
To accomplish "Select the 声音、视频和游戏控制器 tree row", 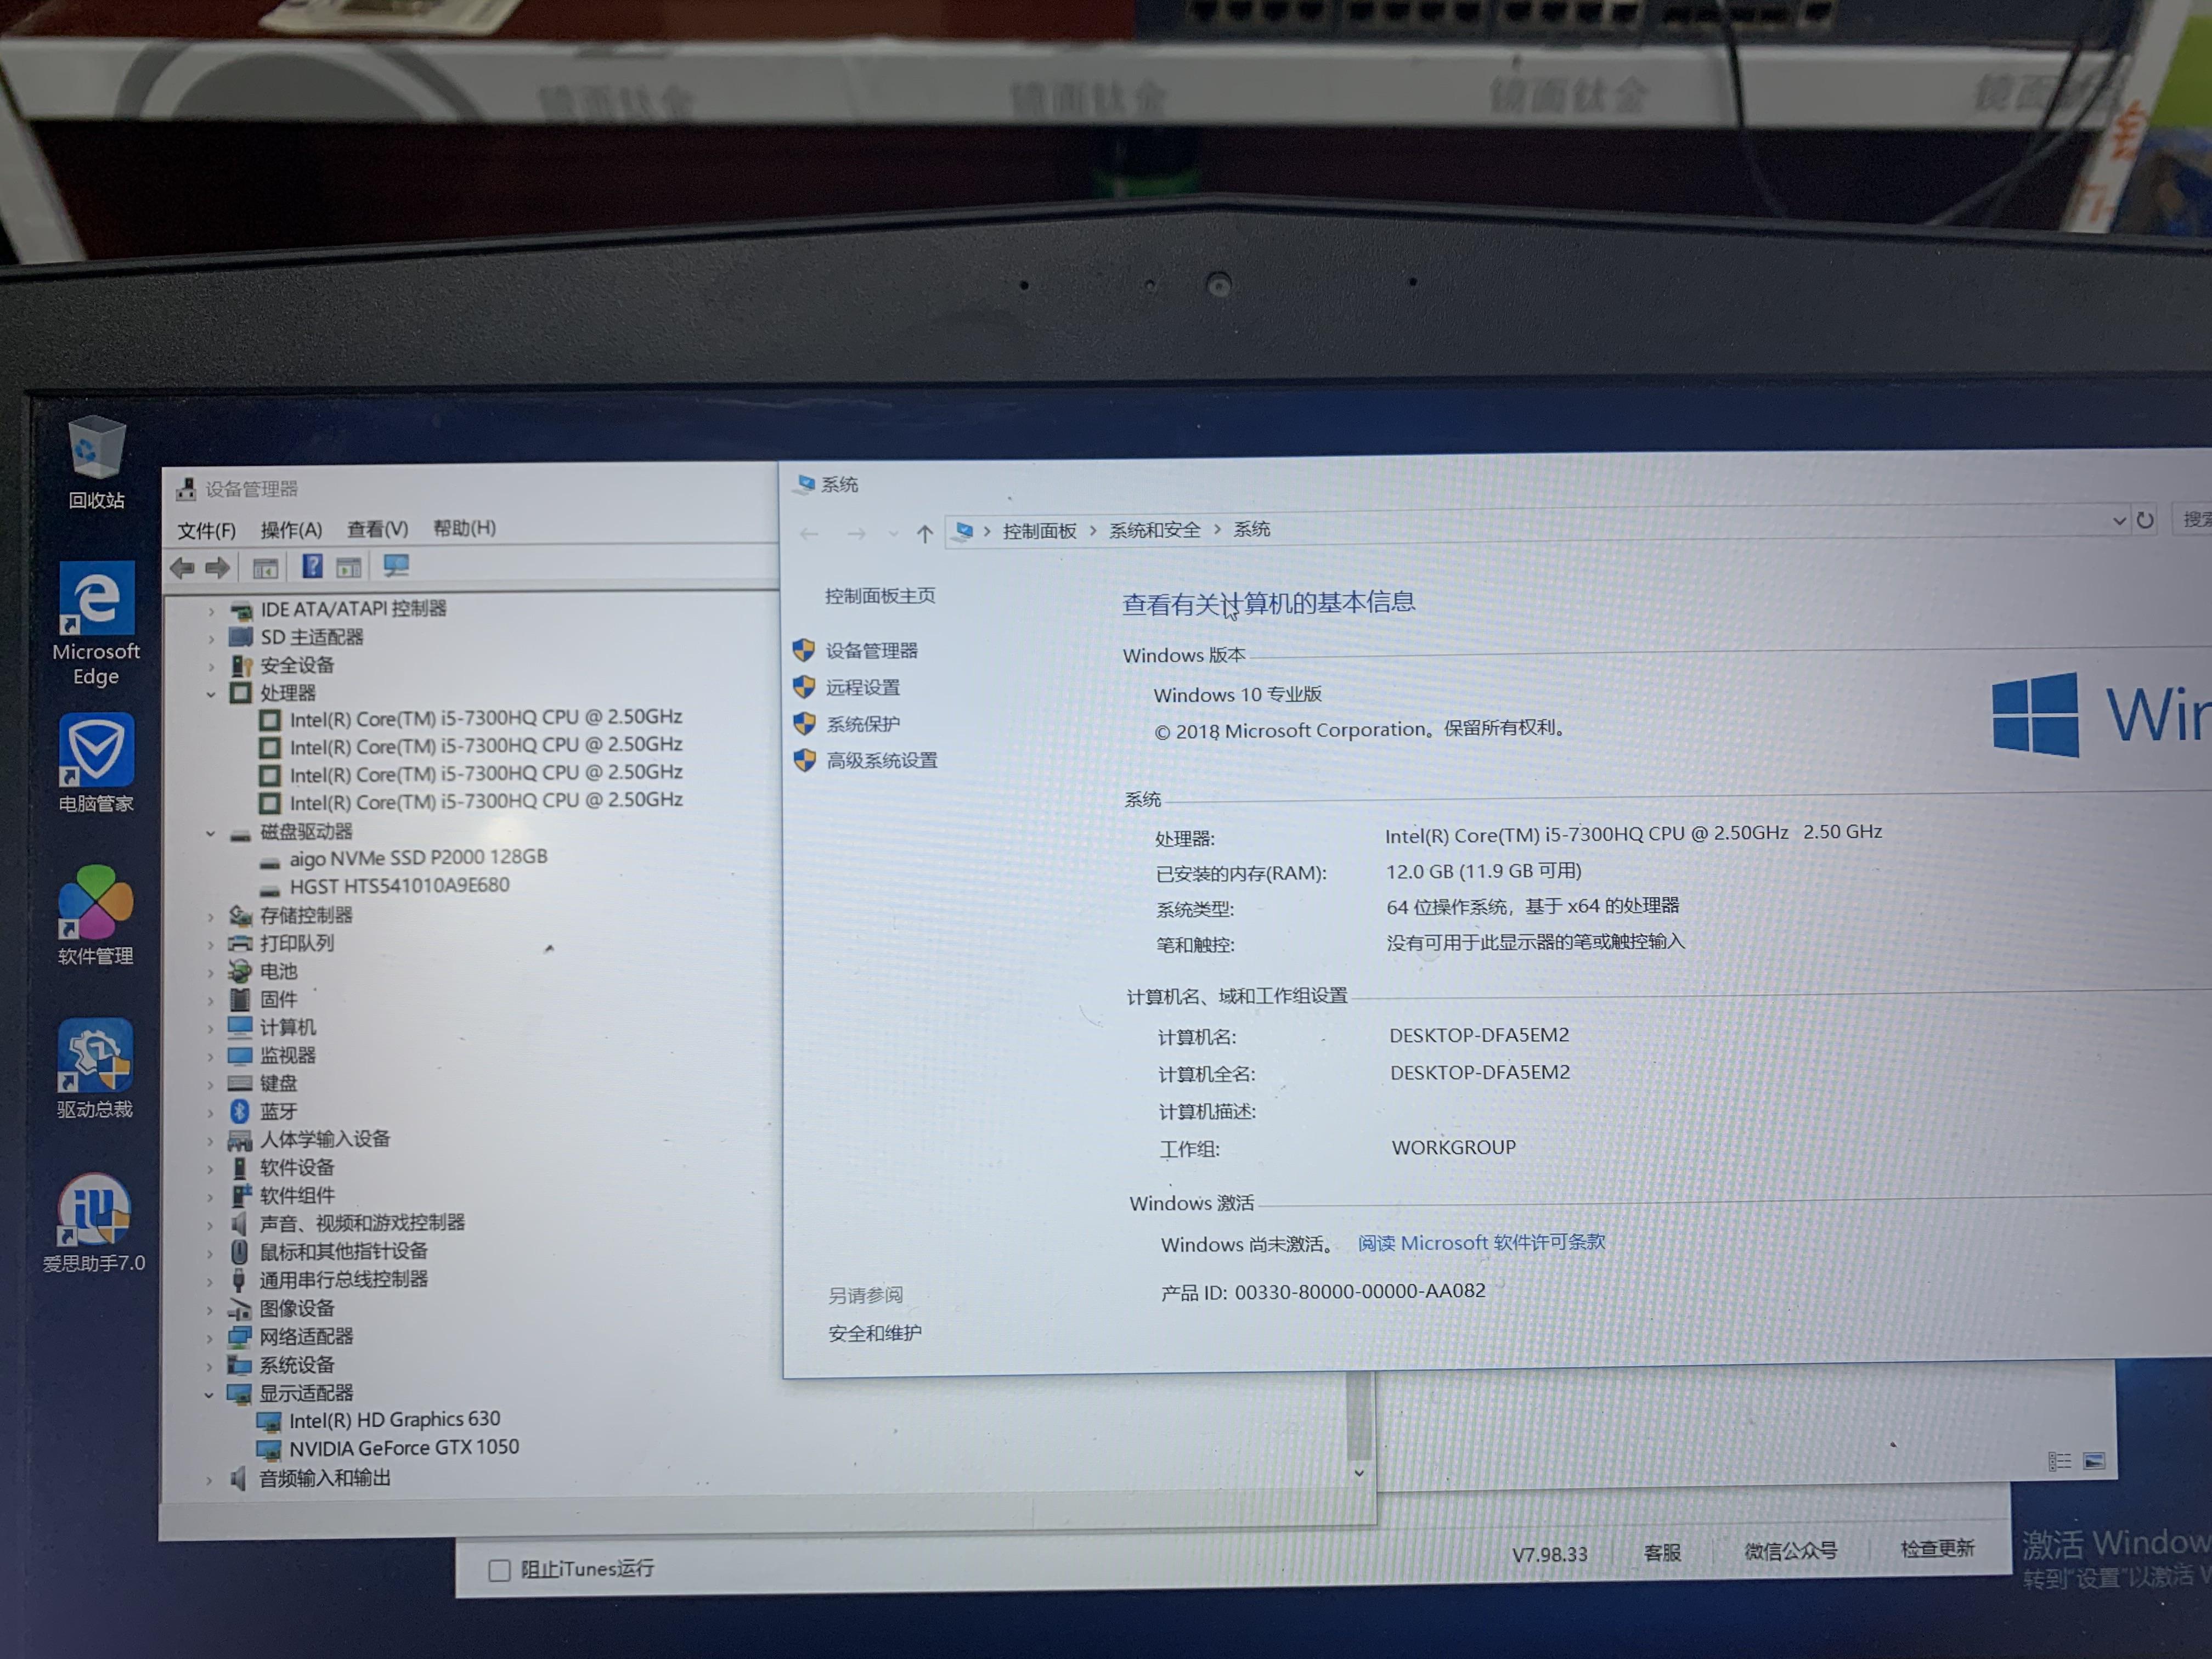I will click(362, 1223).
